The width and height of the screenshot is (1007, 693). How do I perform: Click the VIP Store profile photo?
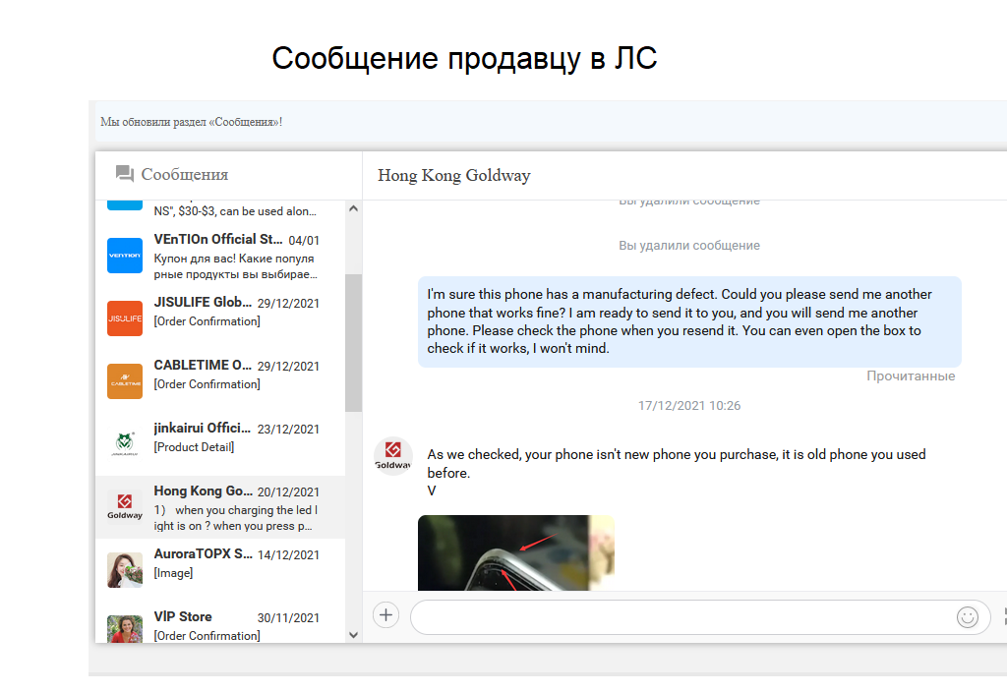pyautogui.click(x=125, y=629)
